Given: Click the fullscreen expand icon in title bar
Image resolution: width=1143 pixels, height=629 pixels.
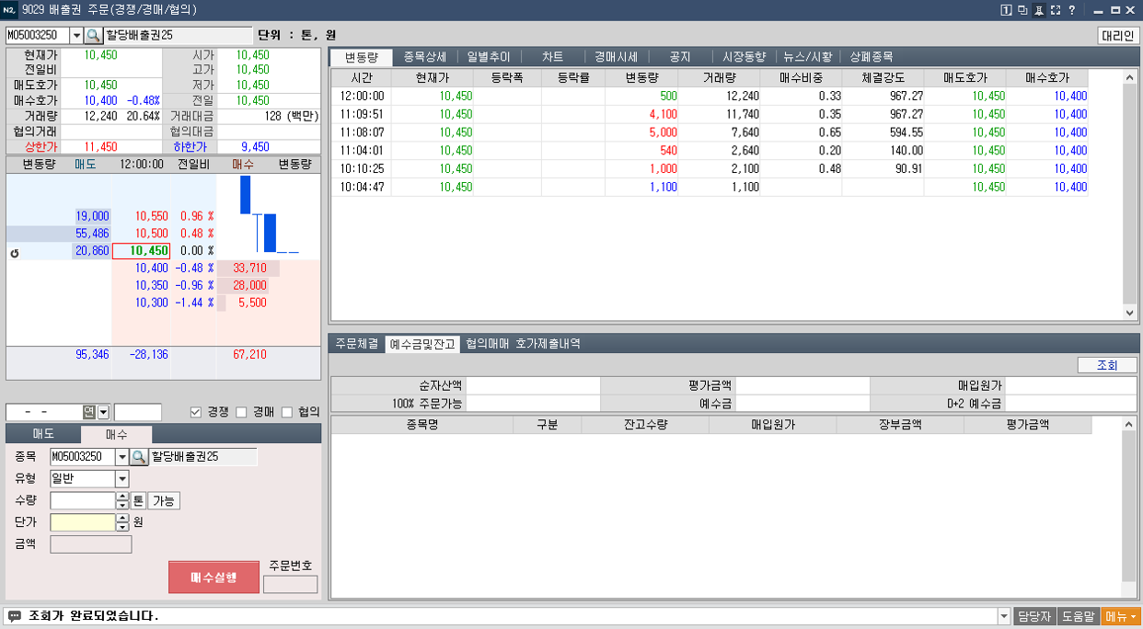Looking at the screenshot, I should tap(1056, 10).
